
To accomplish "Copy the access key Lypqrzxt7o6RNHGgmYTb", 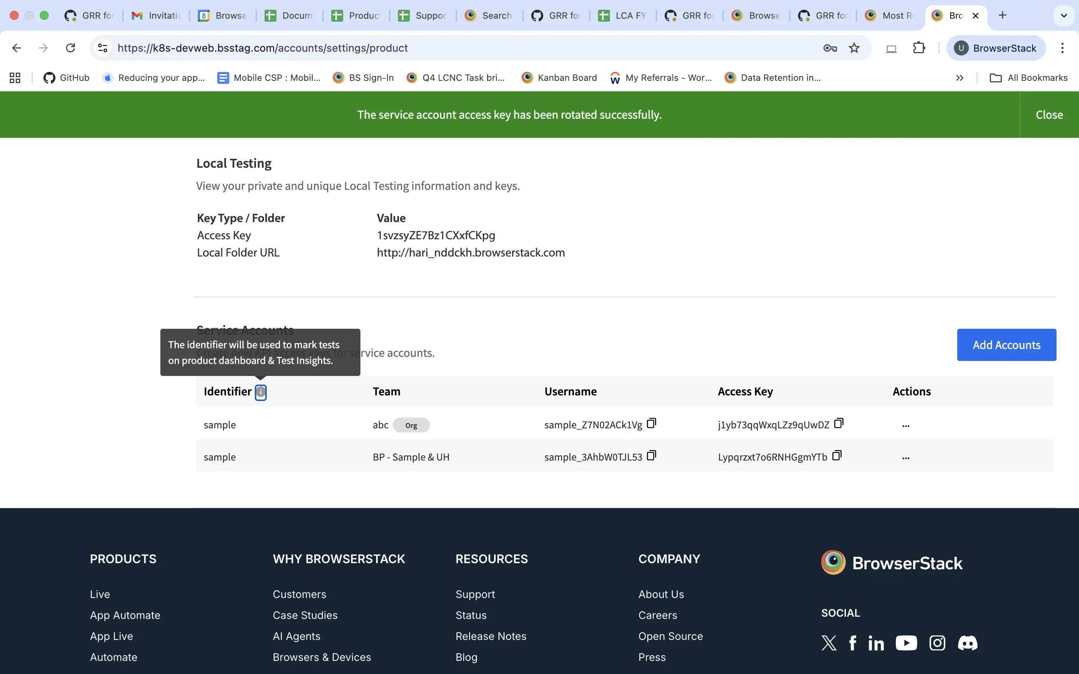I will (837, 455).
